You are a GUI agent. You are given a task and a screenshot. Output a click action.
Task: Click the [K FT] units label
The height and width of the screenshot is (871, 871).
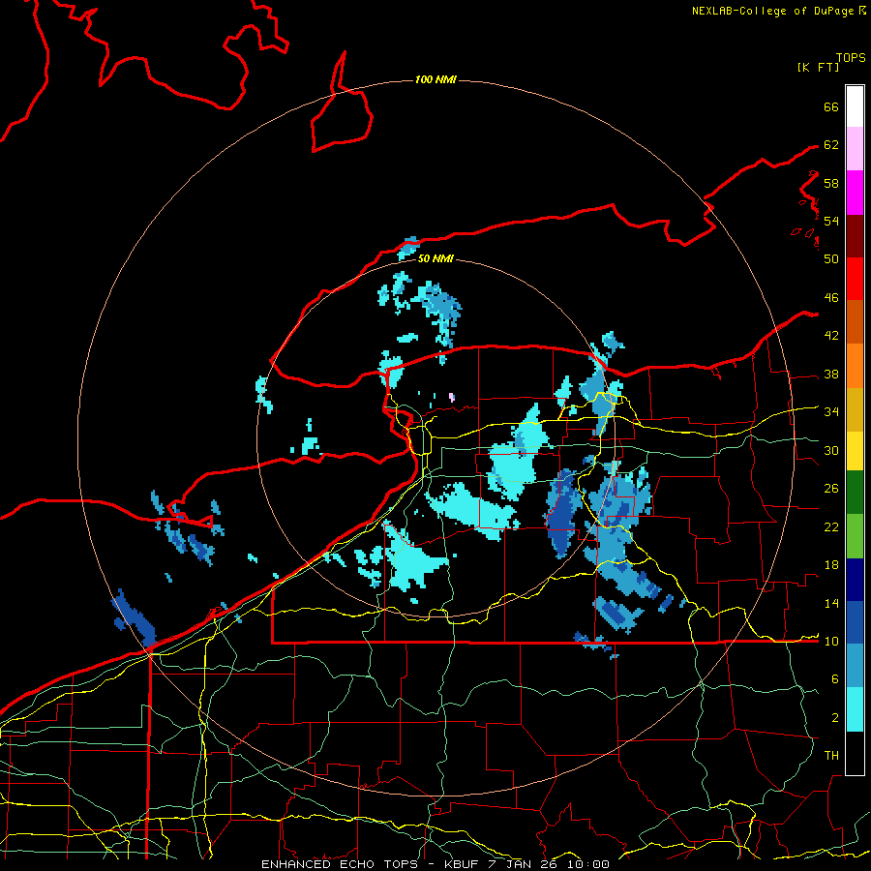[818, 67]
